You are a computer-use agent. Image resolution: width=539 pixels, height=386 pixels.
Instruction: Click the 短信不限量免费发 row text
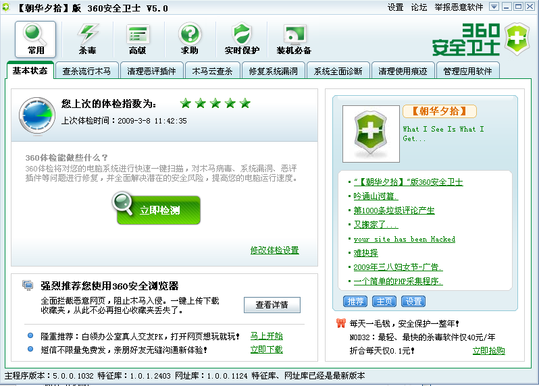[x=124, y=350]
